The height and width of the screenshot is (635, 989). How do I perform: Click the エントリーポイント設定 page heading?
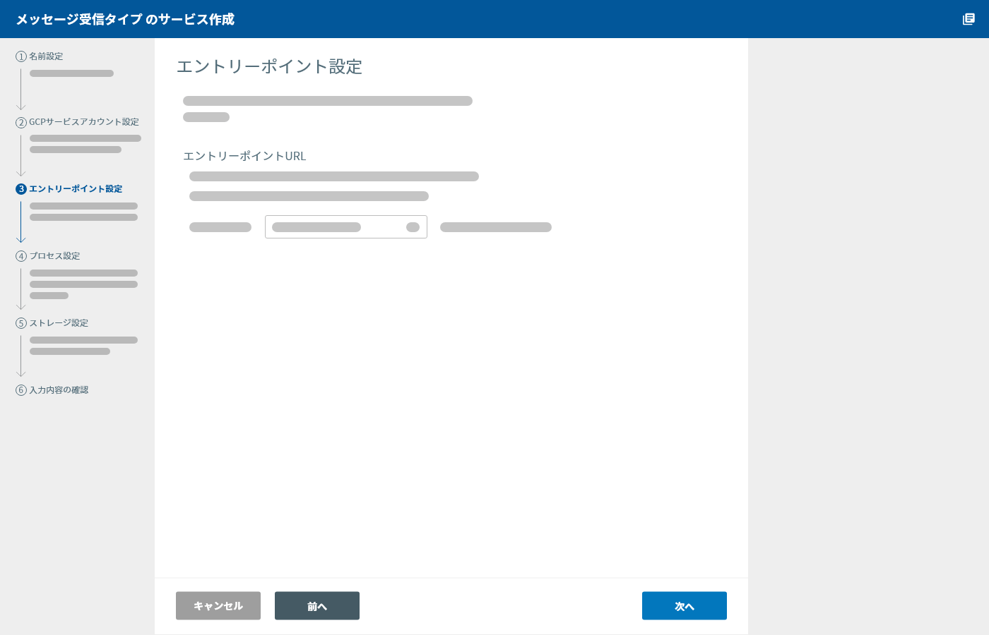[x=269, y=66]
